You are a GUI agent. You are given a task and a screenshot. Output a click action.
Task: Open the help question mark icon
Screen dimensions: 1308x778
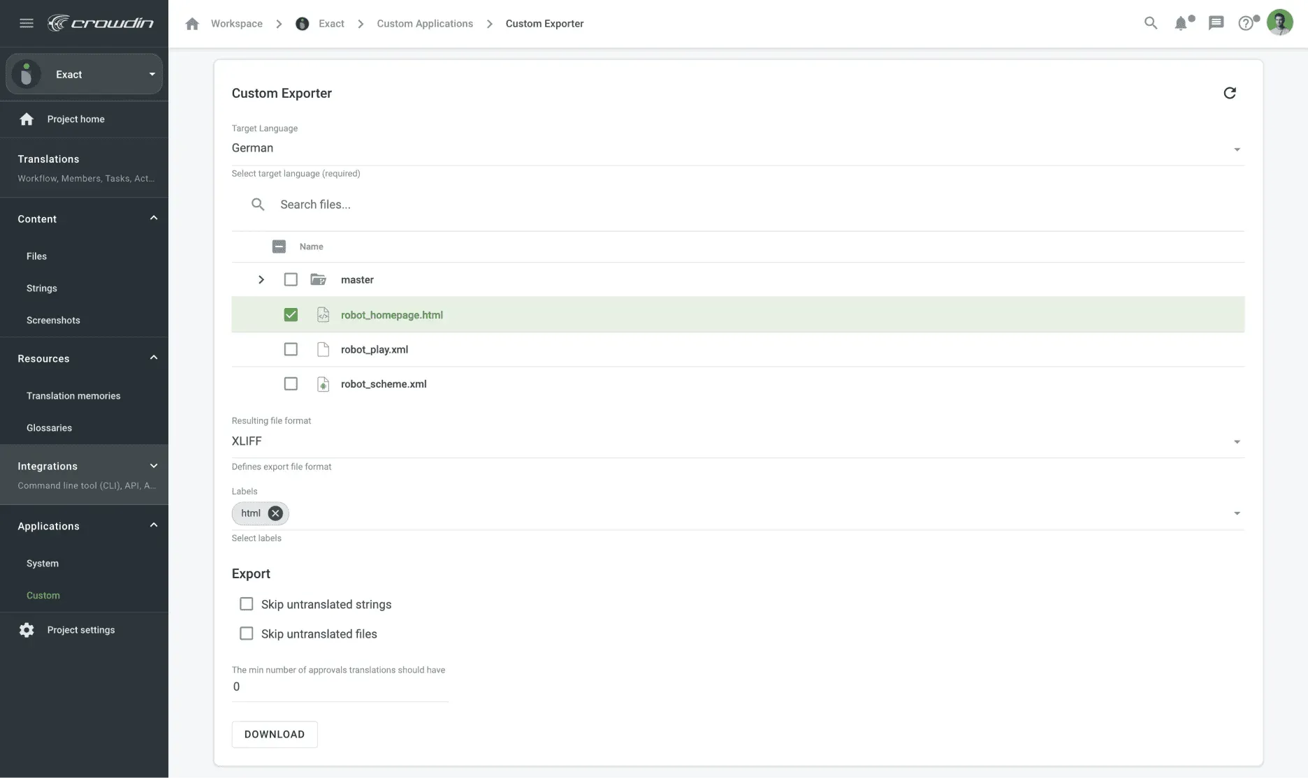point(1246,23)
